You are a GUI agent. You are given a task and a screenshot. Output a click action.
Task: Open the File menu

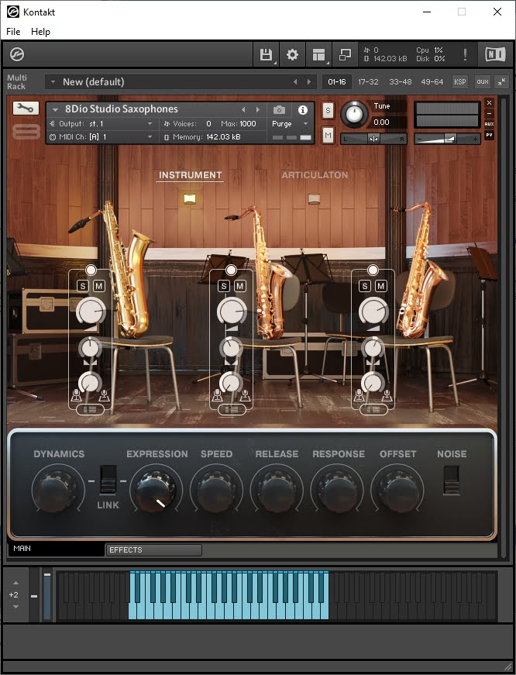pos(14,32)
